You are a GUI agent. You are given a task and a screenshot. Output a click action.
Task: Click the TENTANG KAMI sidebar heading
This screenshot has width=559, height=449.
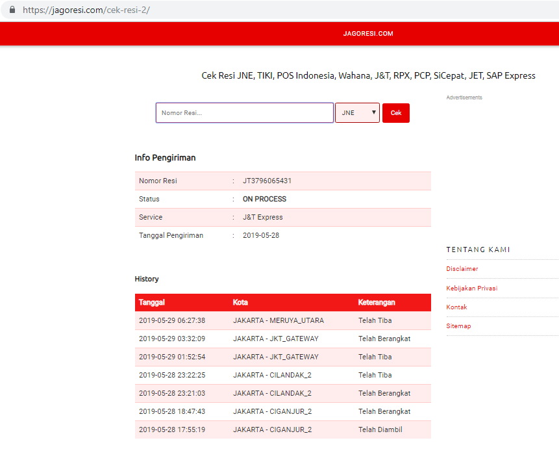click(x=478, y=250)
